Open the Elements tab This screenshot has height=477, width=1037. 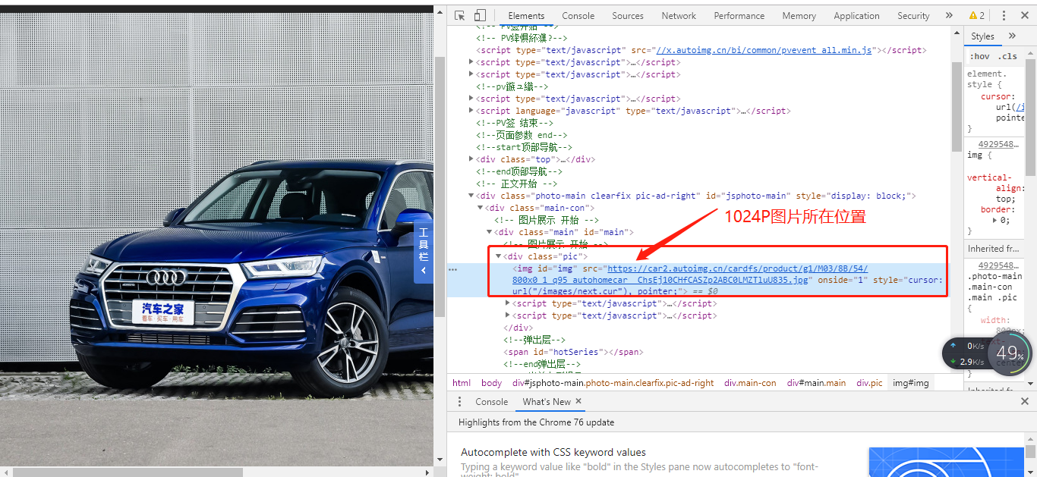[x=526, y=15]
